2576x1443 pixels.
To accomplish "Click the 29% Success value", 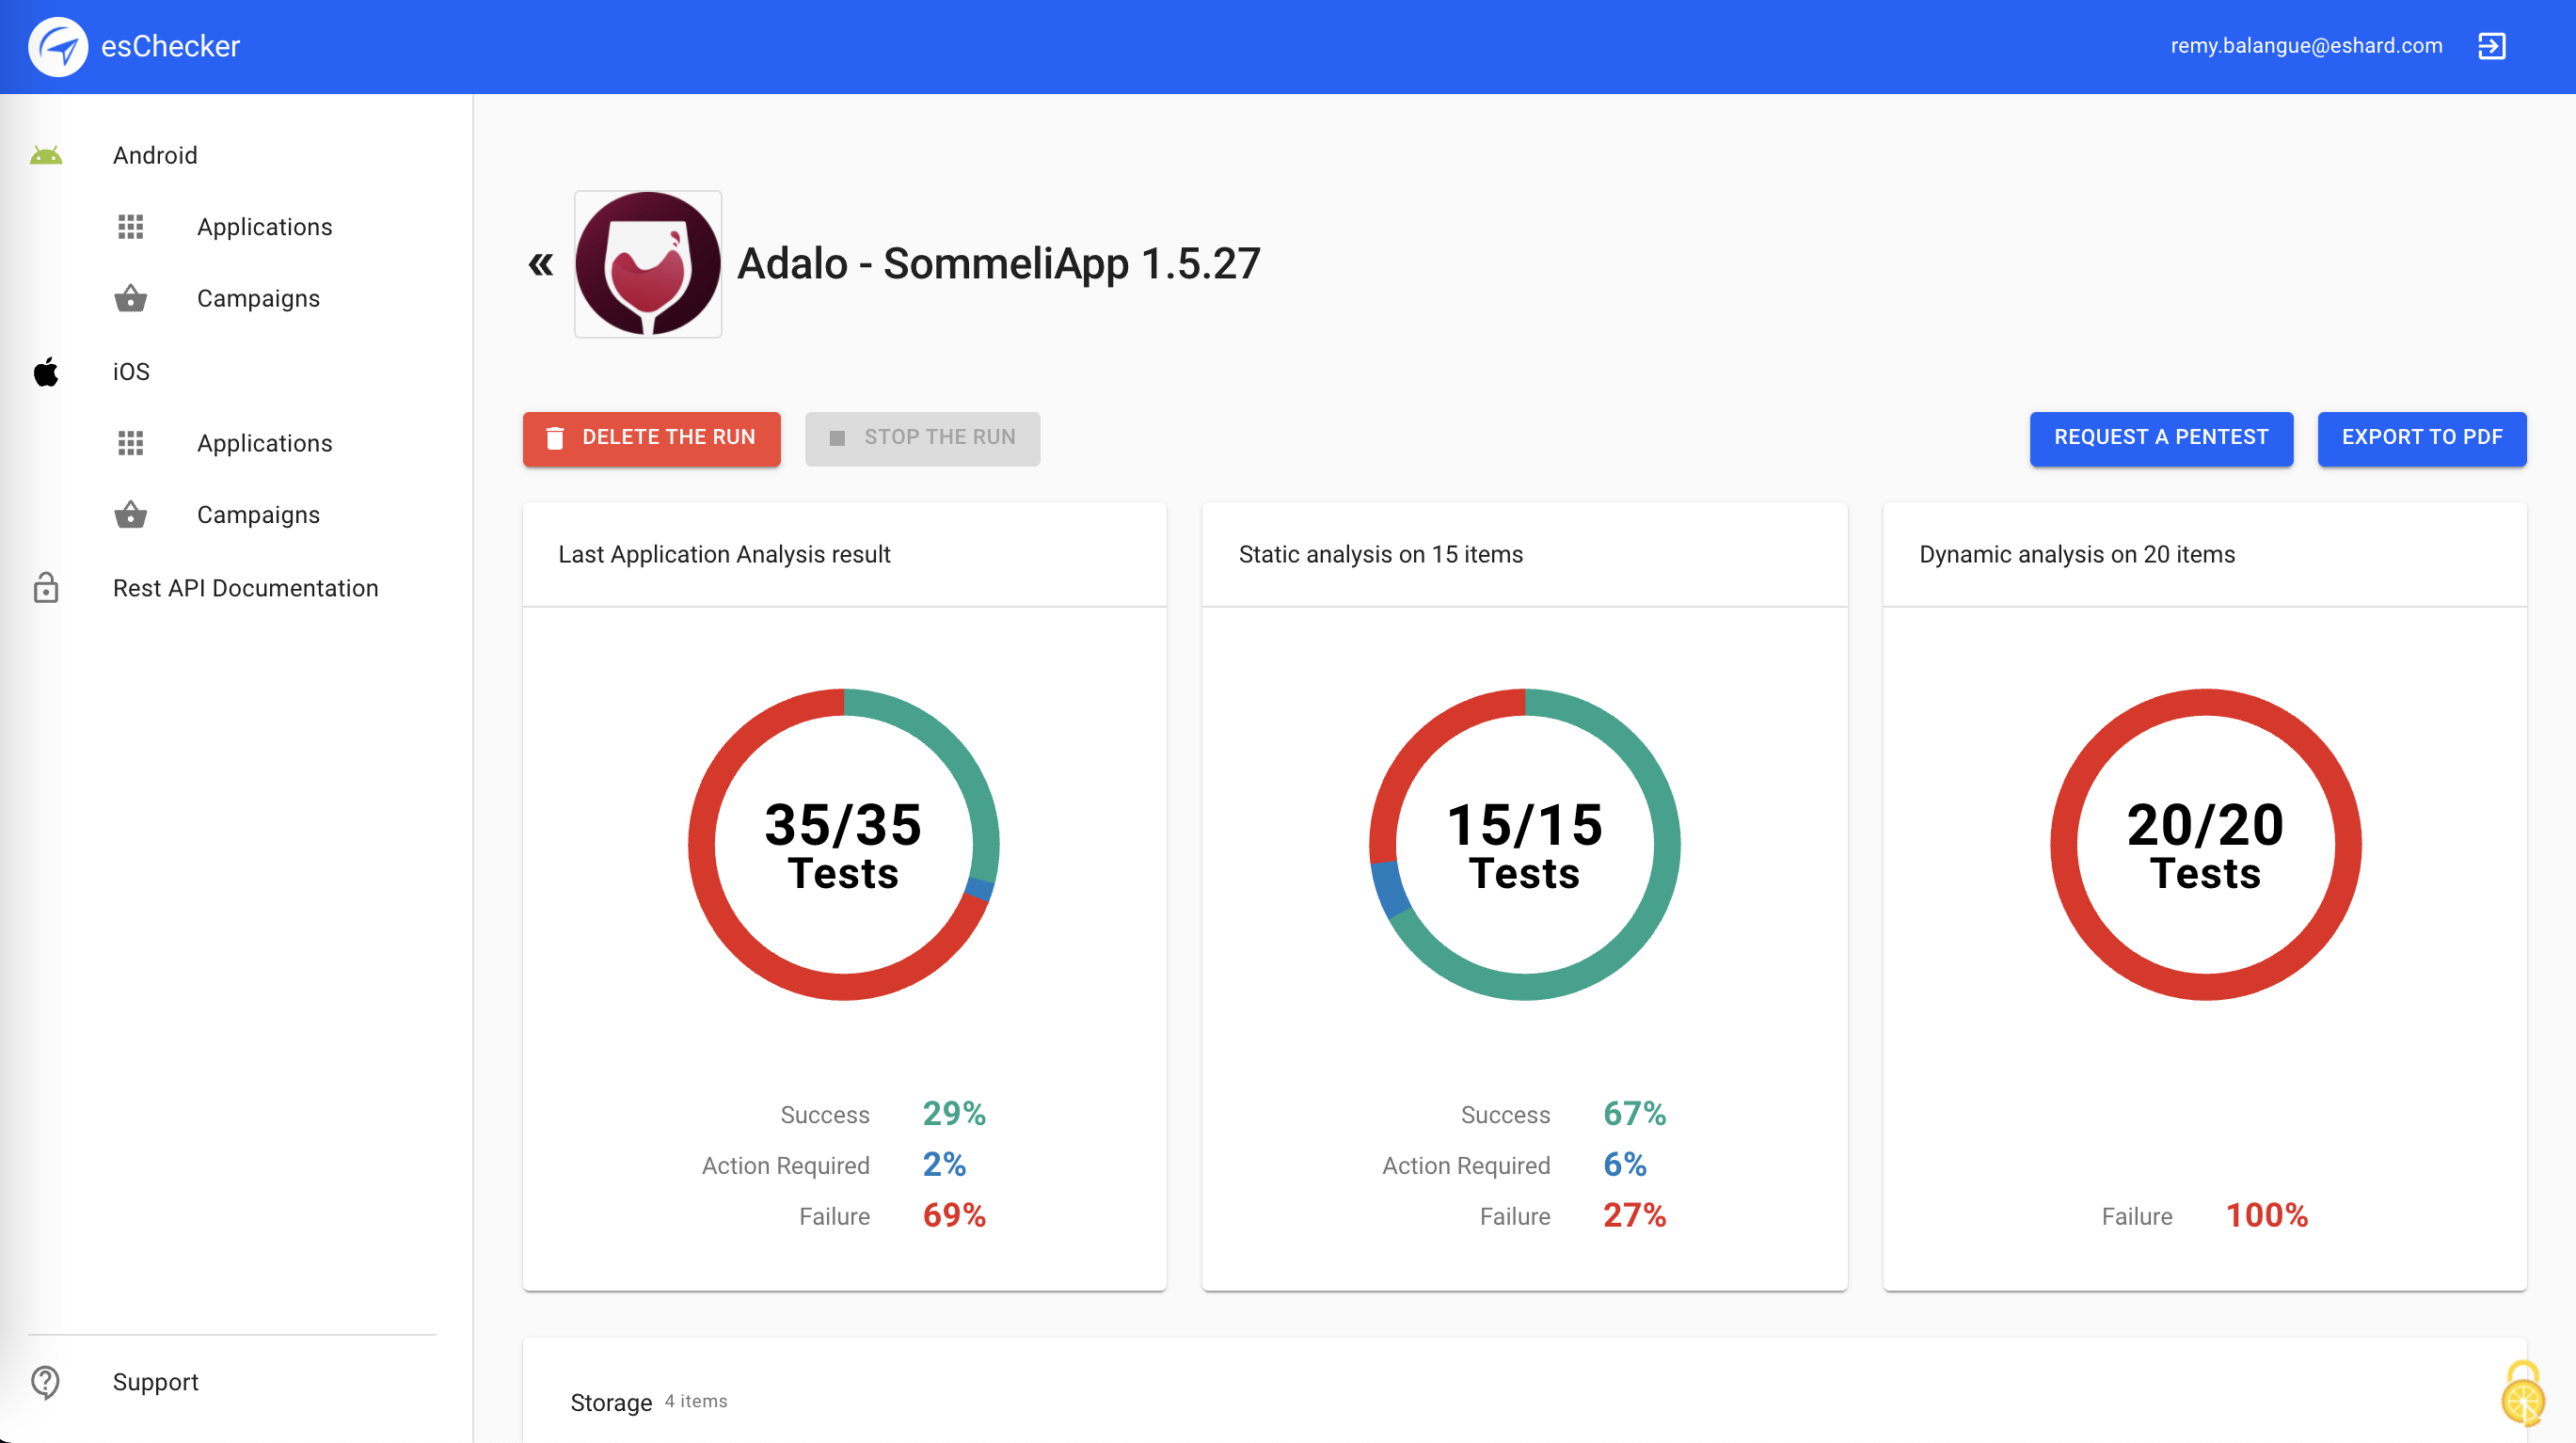I will point(954,1113).
